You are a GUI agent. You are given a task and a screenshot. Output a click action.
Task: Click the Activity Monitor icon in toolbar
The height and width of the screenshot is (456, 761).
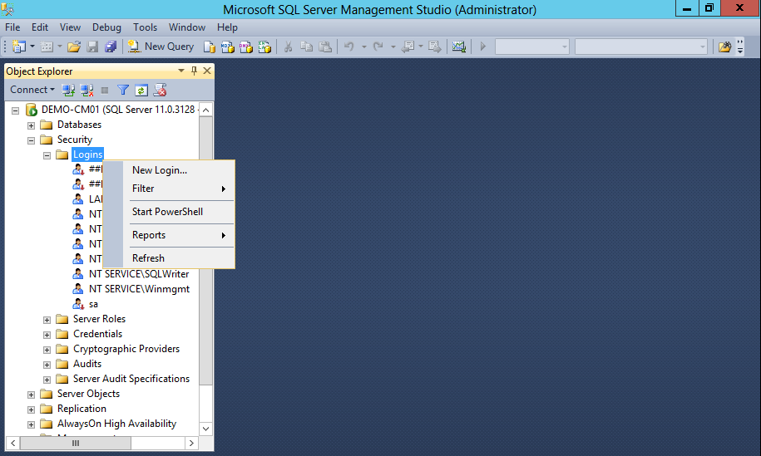(x=459, y=47)
